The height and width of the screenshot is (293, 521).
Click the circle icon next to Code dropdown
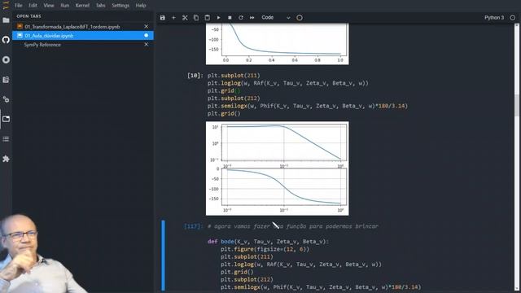[300, 18]
